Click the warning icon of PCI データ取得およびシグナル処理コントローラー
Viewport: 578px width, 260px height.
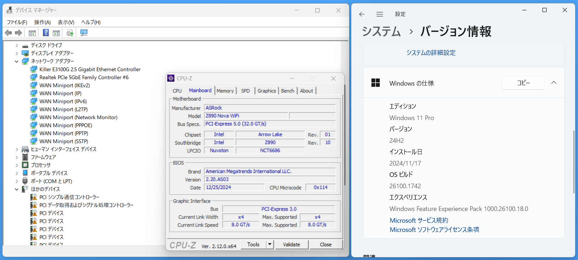coord(34,205)
